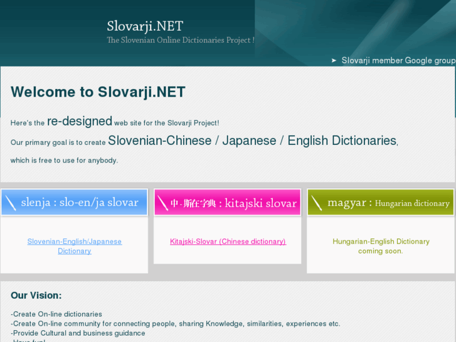Open Slovenian-English/Japanese Dictionary link

coord(75,246)
